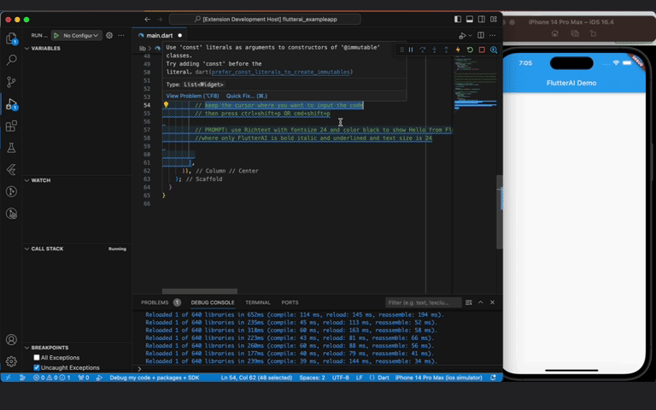
Task: Maximize panel with chevron up
Action: [x=480, y=302]
